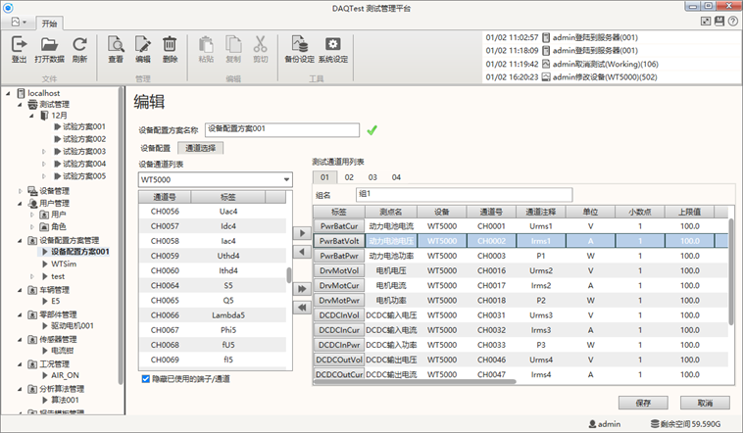Select the 试验方案003 tree item
Image resolution: width=743 pixels, height=433 pixels.
(x=83, y=151)
